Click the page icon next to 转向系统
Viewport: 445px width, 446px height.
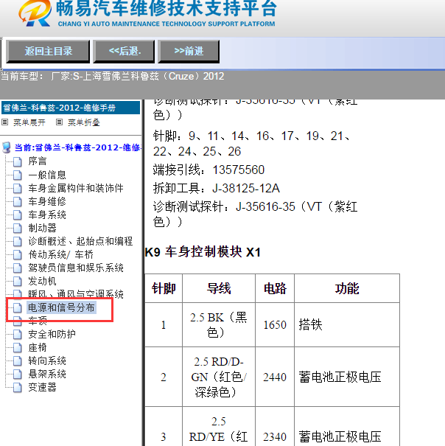click(x=18, y=361)
